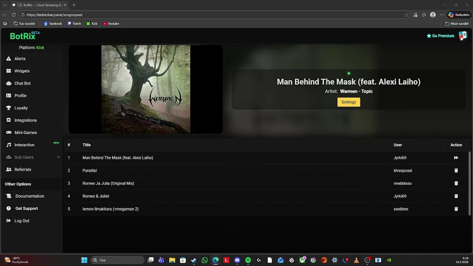Open the Youtube bookmark
The height and width of the screenshot is (266, 473).
tap(111, 24)
